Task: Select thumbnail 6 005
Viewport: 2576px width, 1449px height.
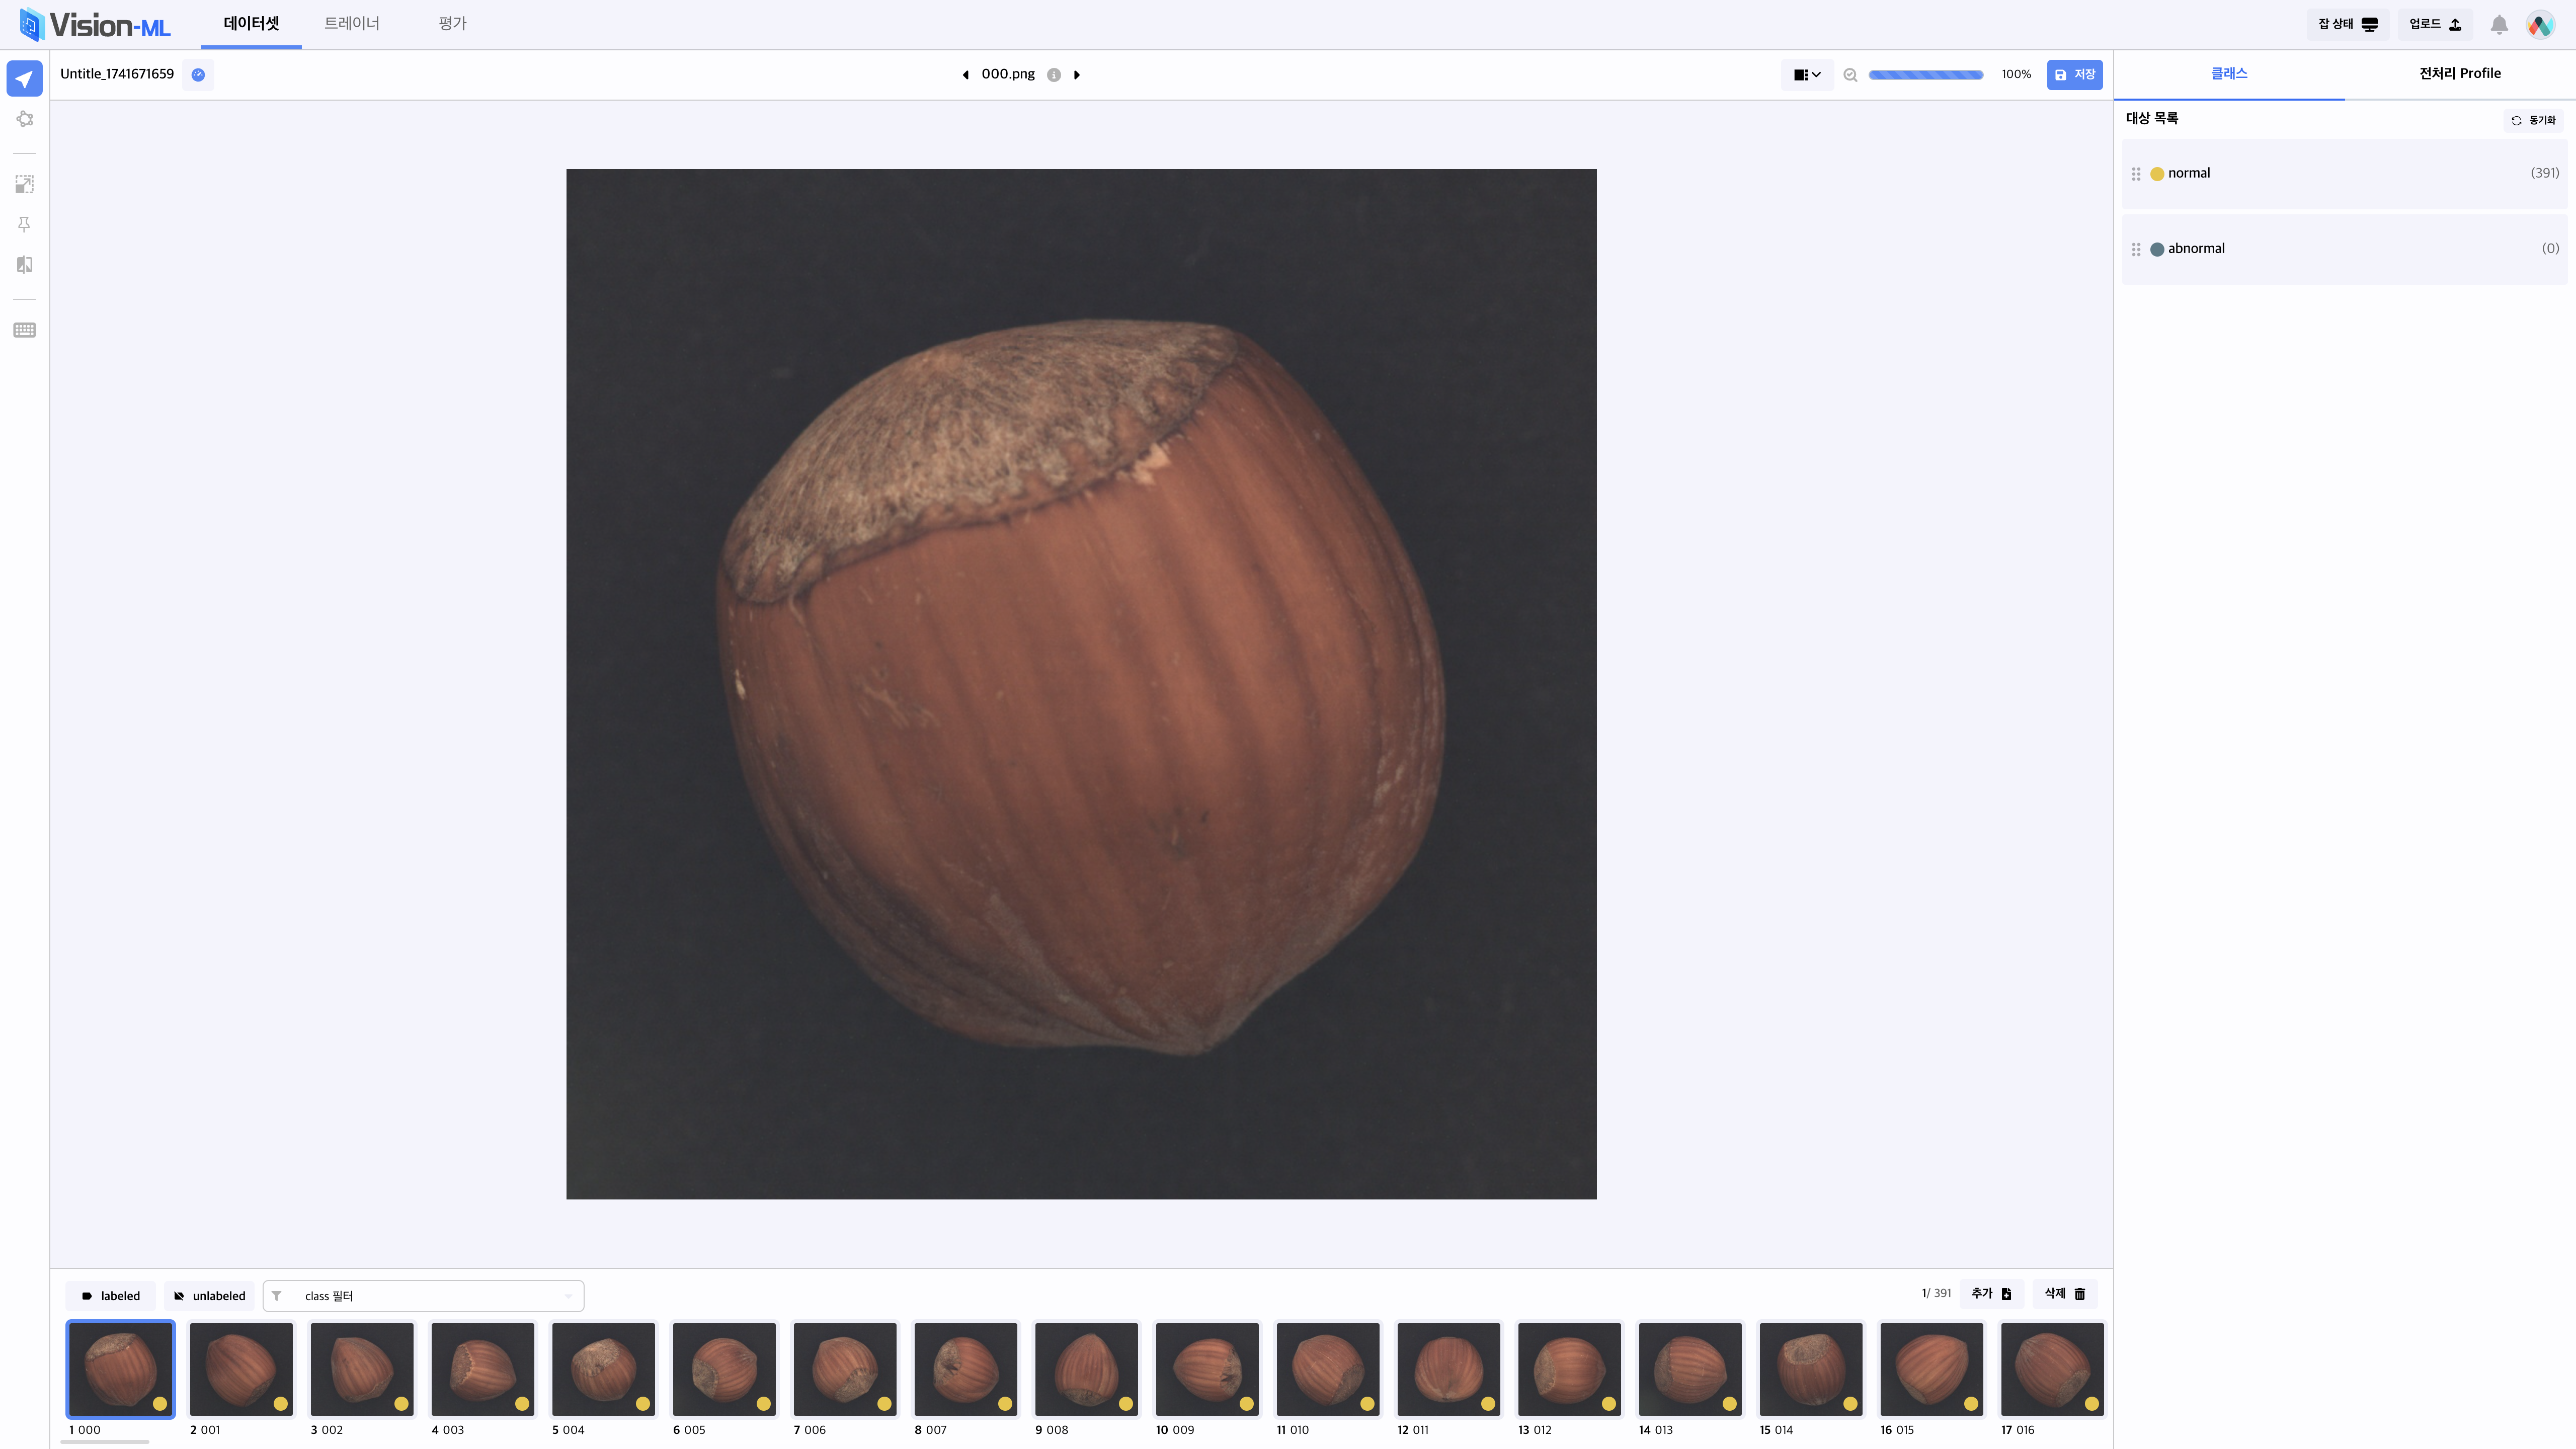Action: (x=724, y=1369)
